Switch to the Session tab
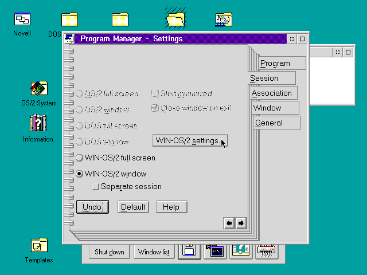Screen dimensions: 367x275 272,78
